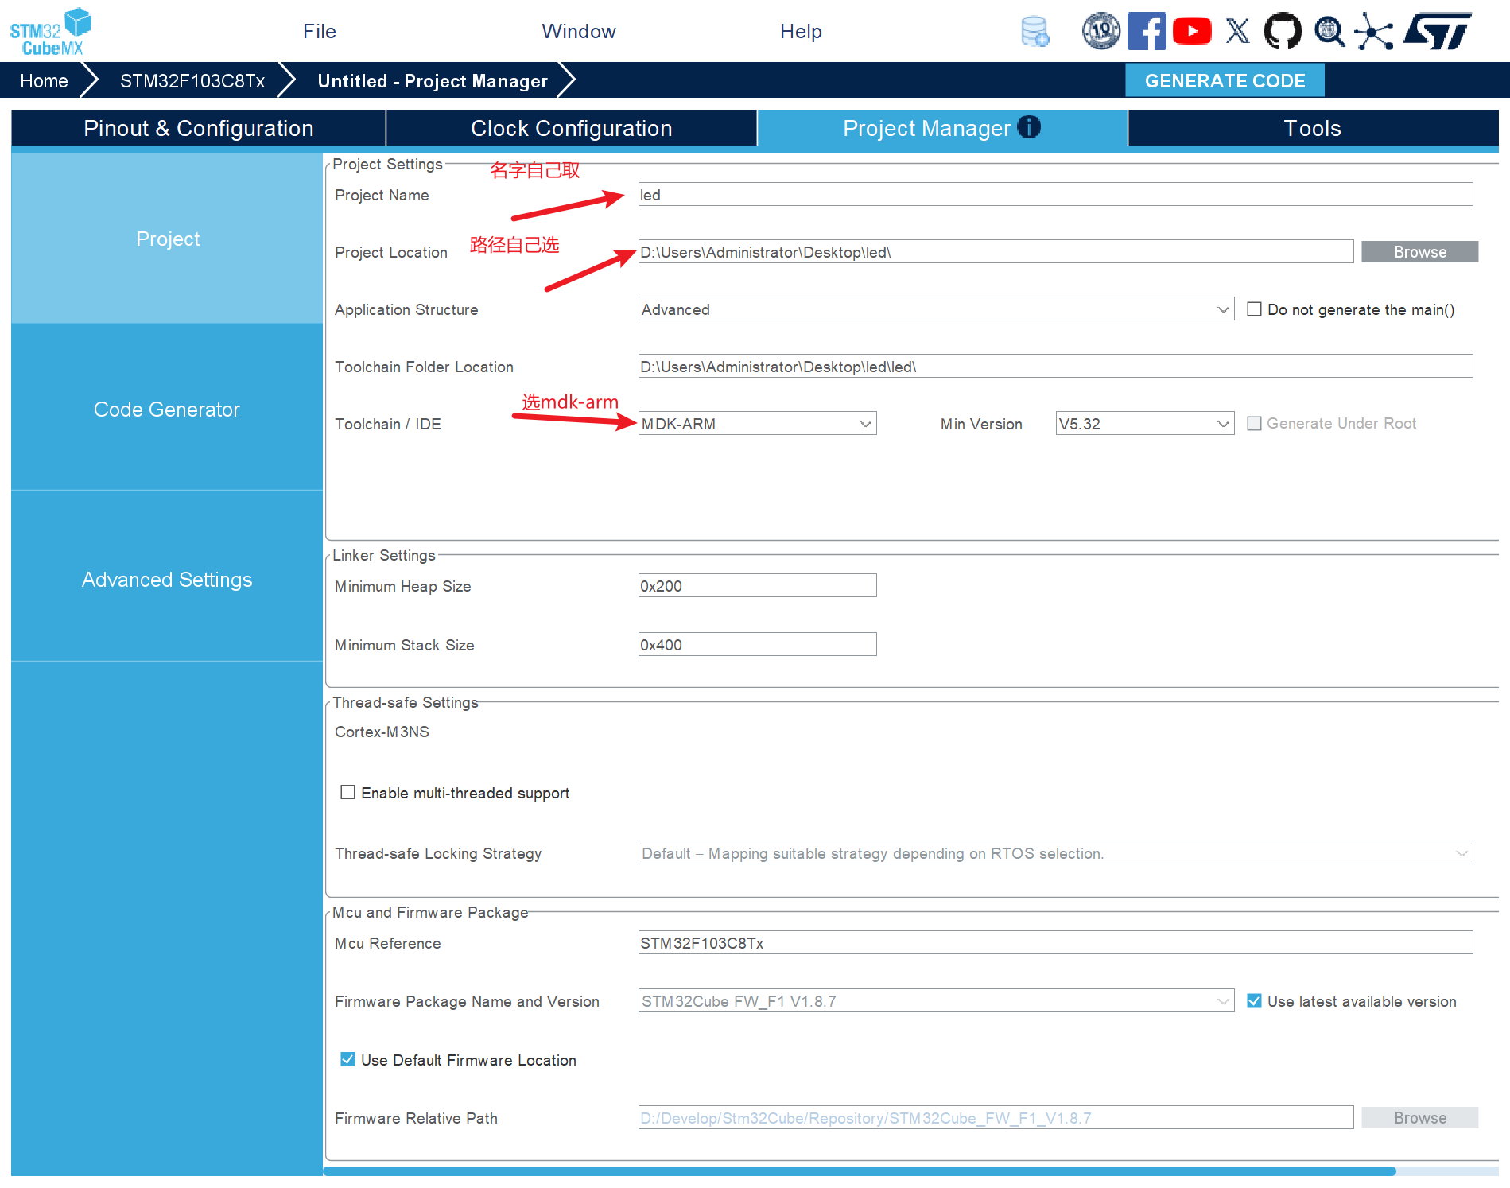Click the STM32CubeMX logo icon
Screen dimensions: 1510x1188
click(x=51, y=32)
